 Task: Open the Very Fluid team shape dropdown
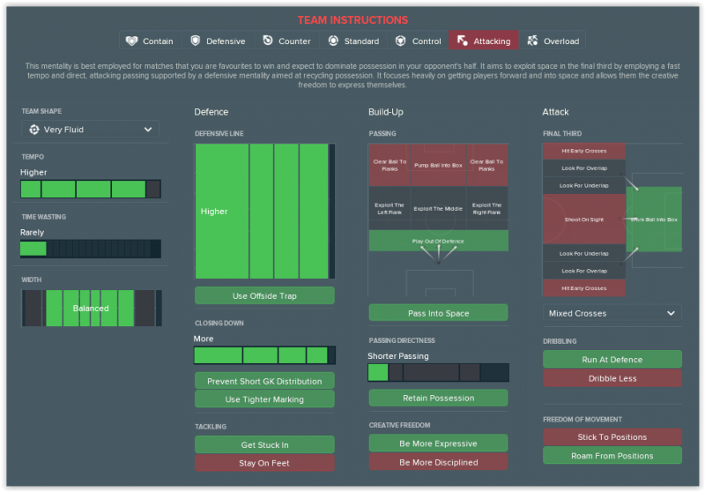90,130
